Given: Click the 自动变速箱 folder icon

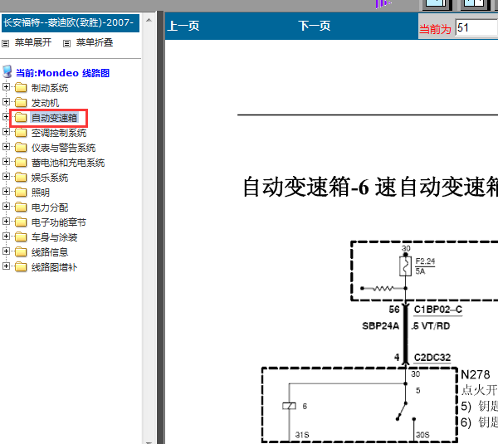Looking at the screenshot, I should pos(21,117).
